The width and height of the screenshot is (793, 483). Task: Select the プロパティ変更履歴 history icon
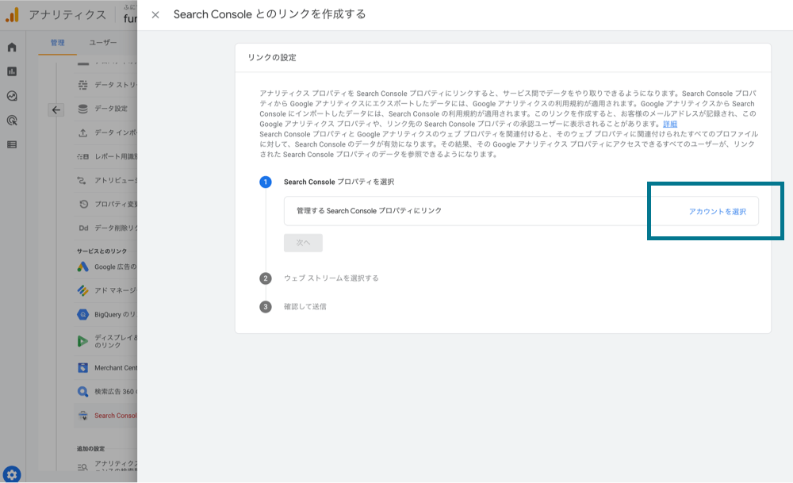(x=83, y=204)
